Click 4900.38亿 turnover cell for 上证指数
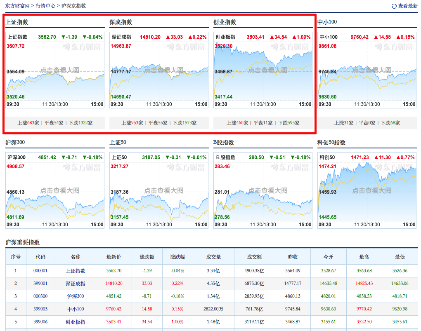The height and width of the screenshot is (331, 421). pos(254,271)
